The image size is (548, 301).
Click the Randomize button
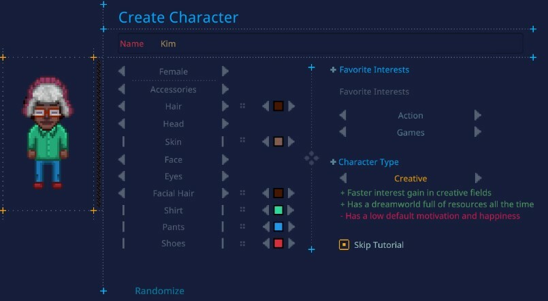[160, 291]
